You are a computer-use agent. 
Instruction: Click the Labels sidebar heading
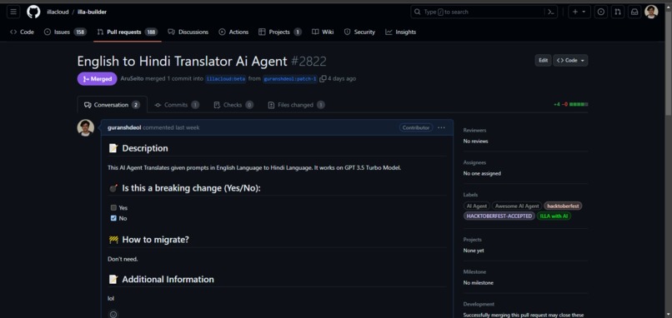(x=470, y=195)
